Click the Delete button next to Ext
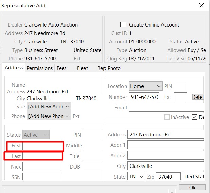210x193 pixels. tap(198, 97)
